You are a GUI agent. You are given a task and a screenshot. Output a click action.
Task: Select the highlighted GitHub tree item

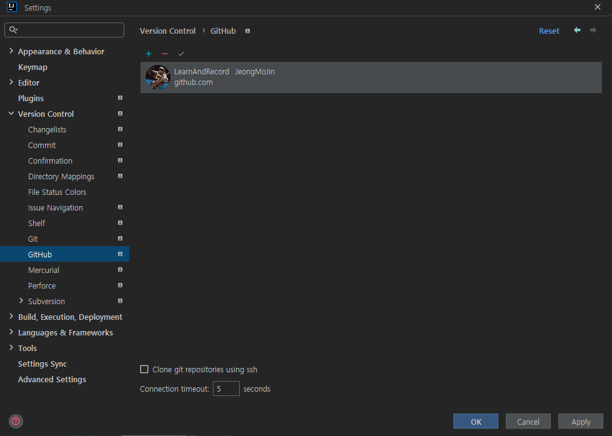click(x=64, y=254)
